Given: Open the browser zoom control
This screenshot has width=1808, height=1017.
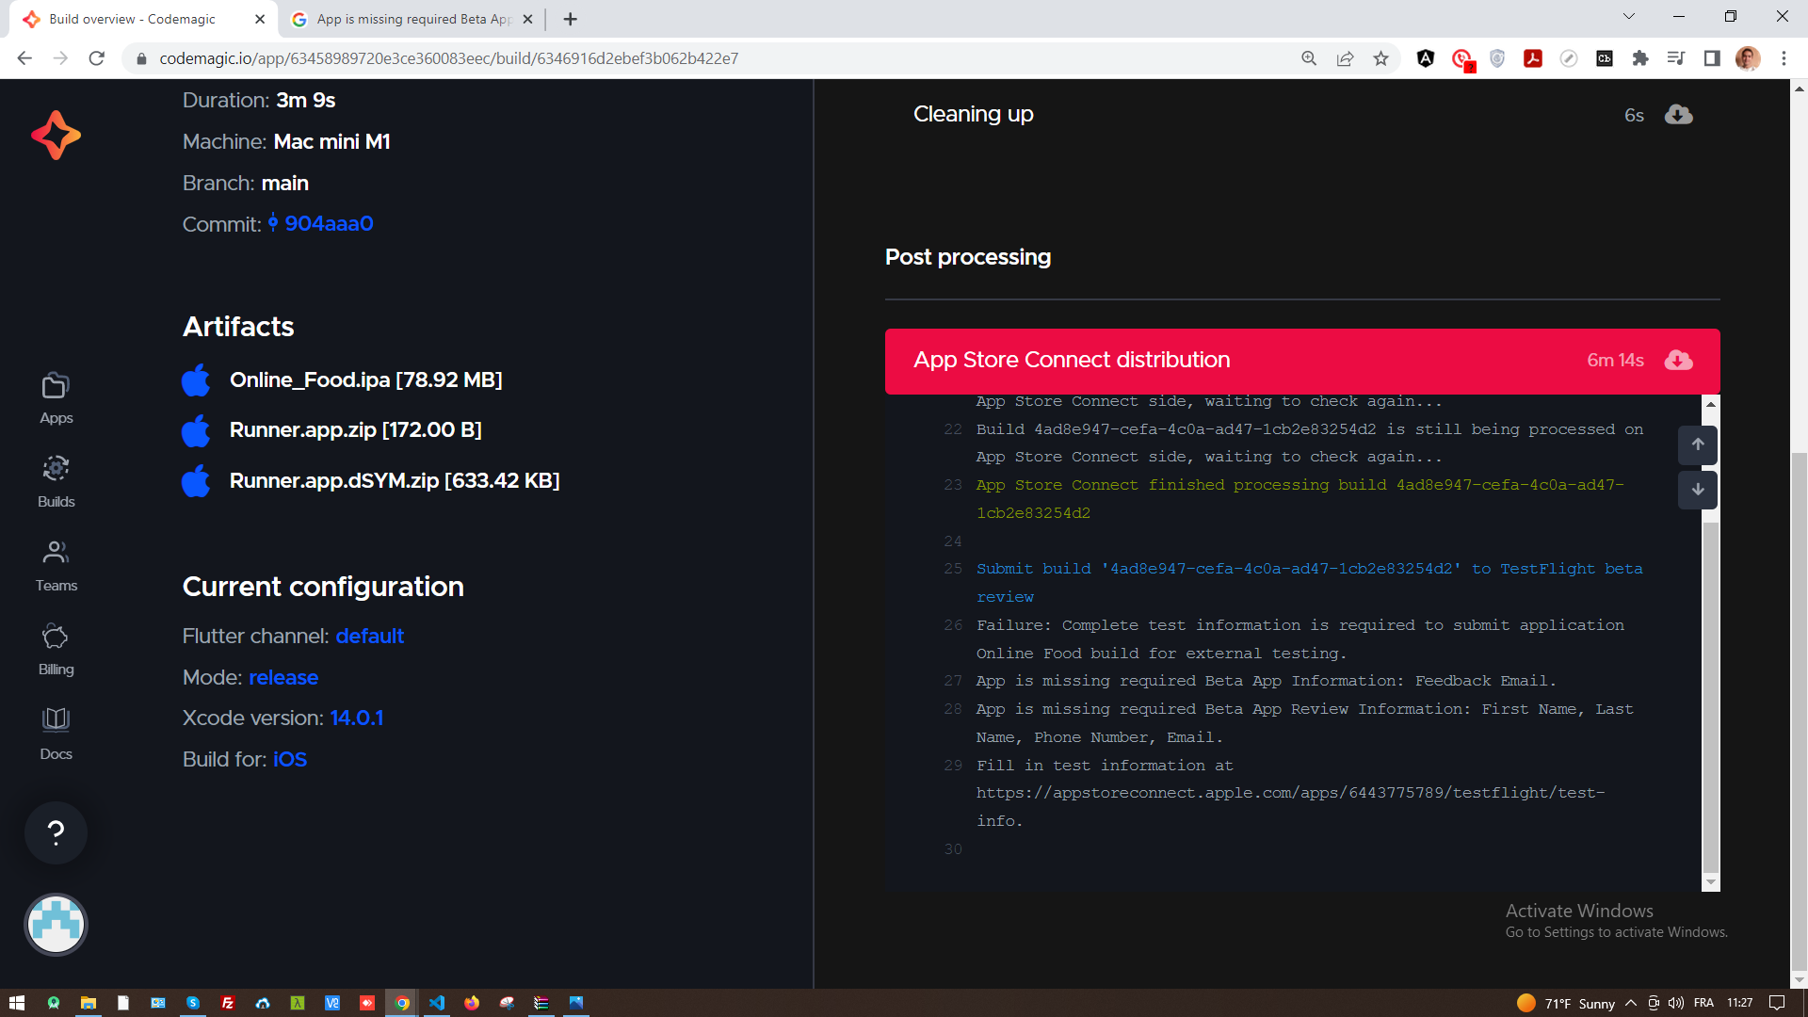Looking at the screenshot, I should click(x=1309, y=58).
